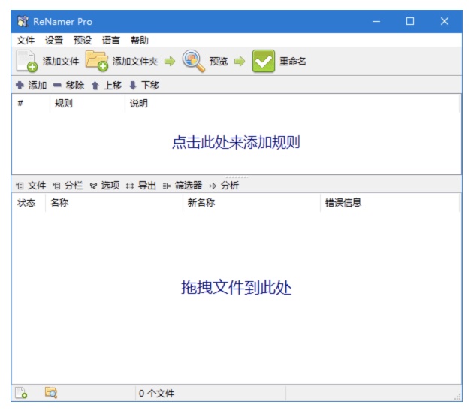The height and width of the screenshot is (411, 471).
Task: Open the 预设 menu
Action: click(x=83, y=40)
